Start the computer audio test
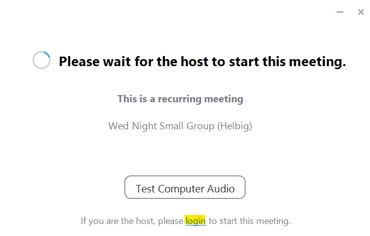The width and height of the screenshot is (370, 236). click(x=185, y=187)
